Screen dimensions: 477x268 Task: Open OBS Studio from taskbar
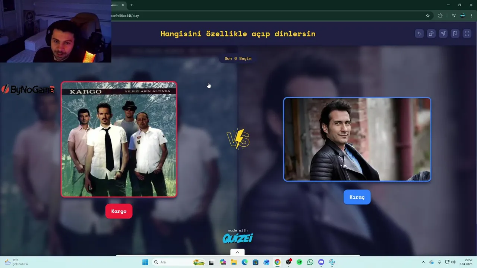pyautogui.click(x=288, y=262)
